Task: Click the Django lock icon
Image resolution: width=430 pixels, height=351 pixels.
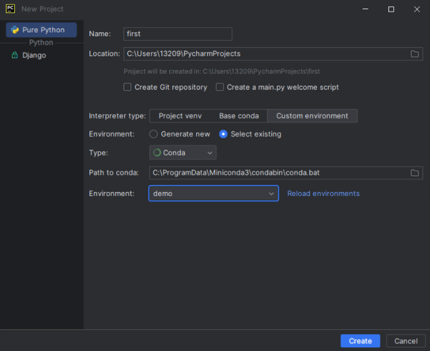Action: 15,55
